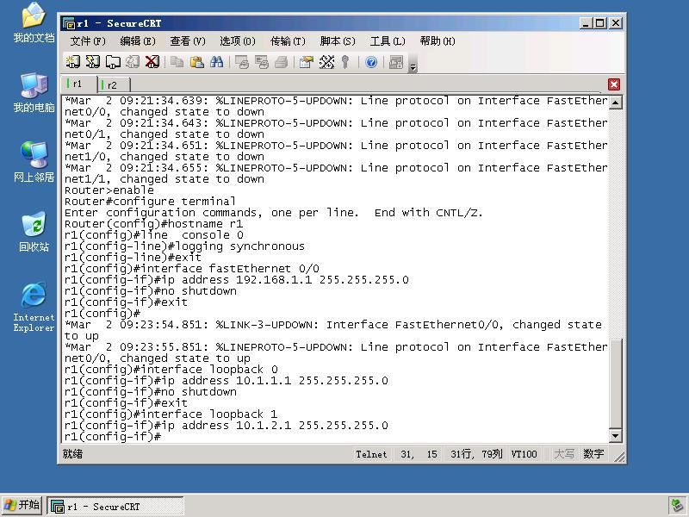Click the 大写 status indicator
The height and width of the screenshot is (517, 689).
[564, 454]
